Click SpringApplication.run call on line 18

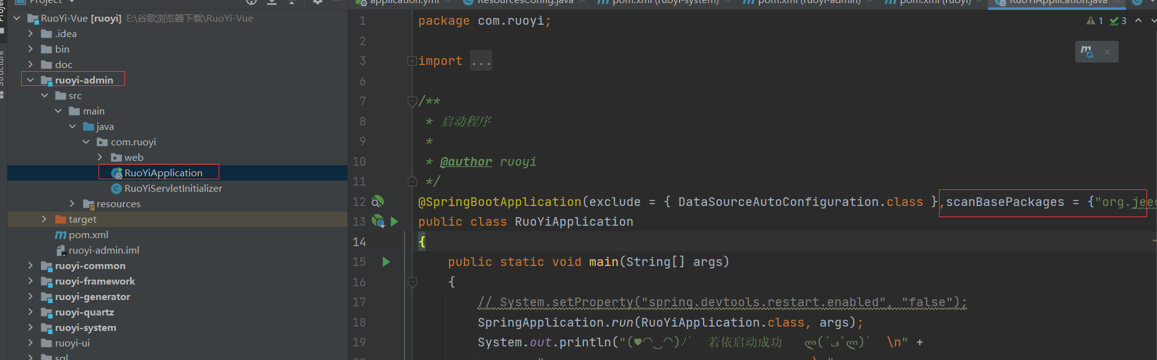tap(670, 322)
